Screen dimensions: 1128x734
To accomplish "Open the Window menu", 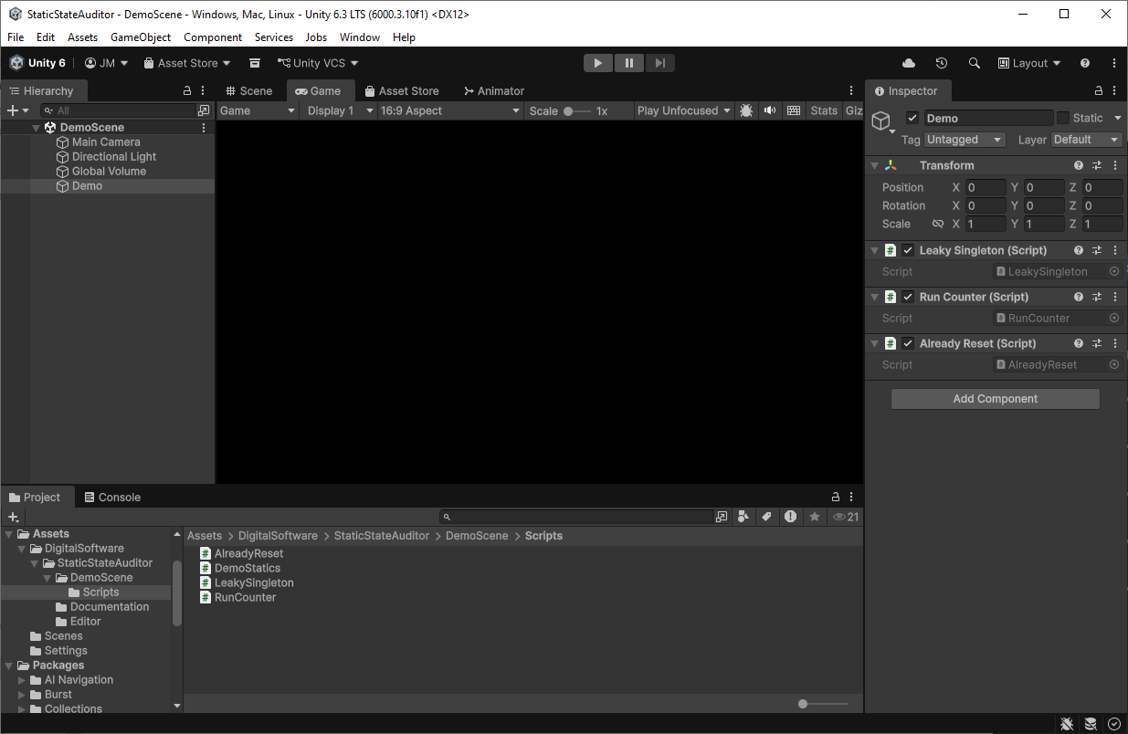I will pos(360,37).
